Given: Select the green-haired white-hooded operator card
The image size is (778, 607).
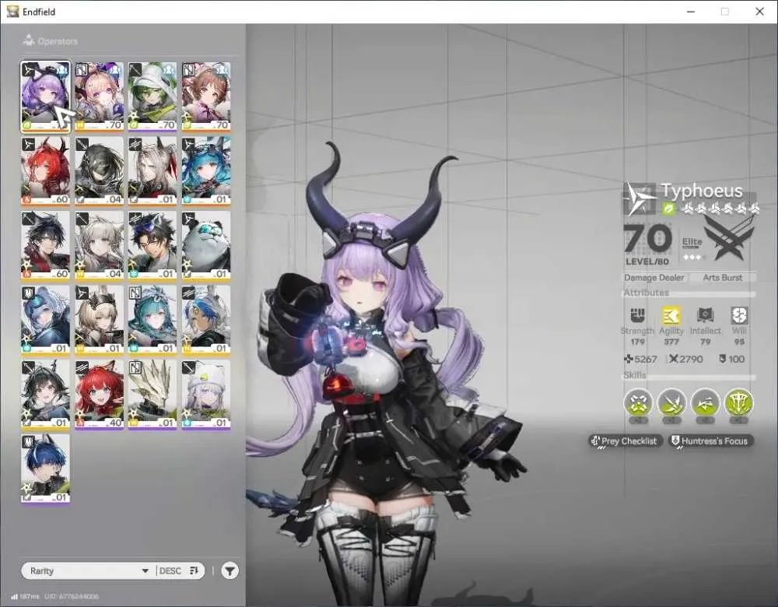Looking at the screenshot, I should tap(152, 96).
